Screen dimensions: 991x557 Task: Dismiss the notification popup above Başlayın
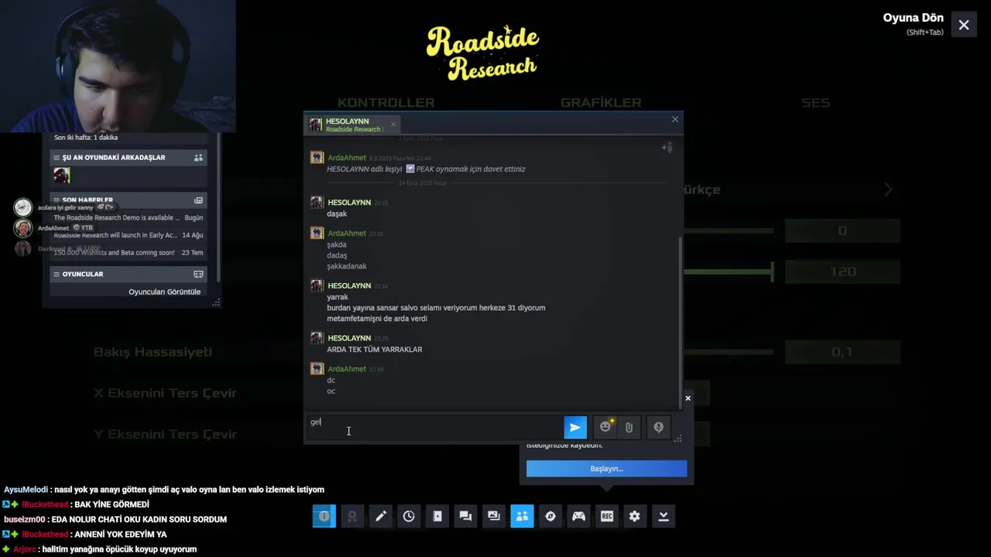coord(688,398)
